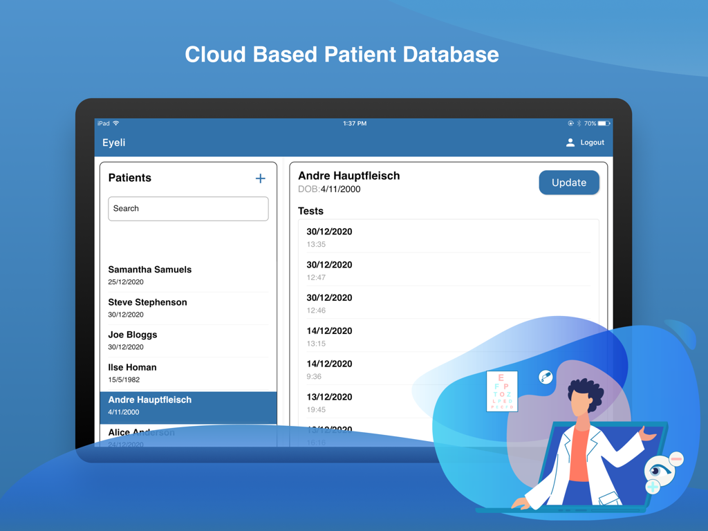Image resolution: width=708 pixels, height=531 pixels.
Task: Click Logout at the top right
Action: tap(592, 142)
